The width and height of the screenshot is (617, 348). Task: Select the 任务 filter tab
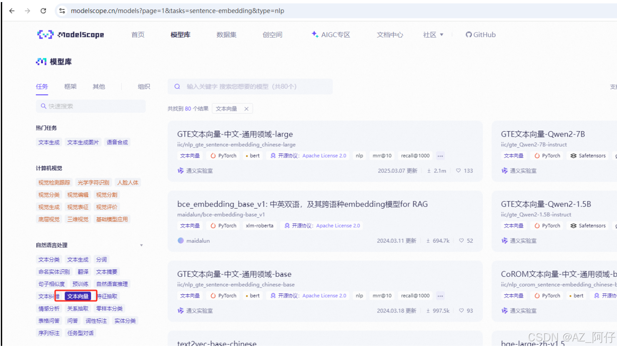42,87
